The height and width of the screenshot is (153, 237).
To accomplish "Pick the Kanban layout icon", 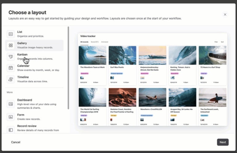I will point(11,57).
